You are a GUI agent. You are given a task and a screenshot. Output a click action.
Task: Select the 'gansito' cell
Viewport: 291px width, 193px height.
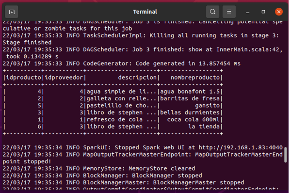[x=207, y=106]
